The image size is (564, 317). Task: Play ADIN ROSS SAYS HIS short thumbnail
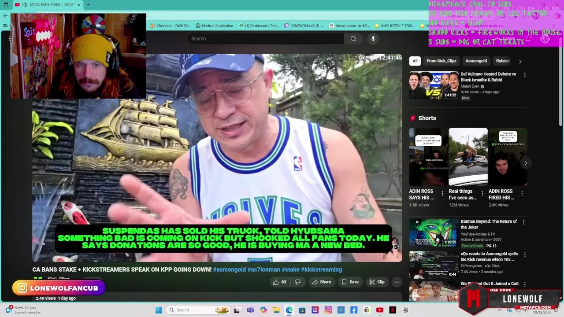[428, 157]
